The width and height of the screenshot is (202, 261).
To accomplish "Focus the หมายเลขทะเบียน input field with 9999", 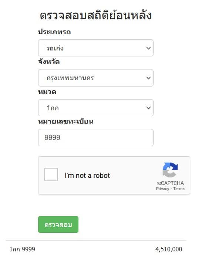I will click(96, 137).
